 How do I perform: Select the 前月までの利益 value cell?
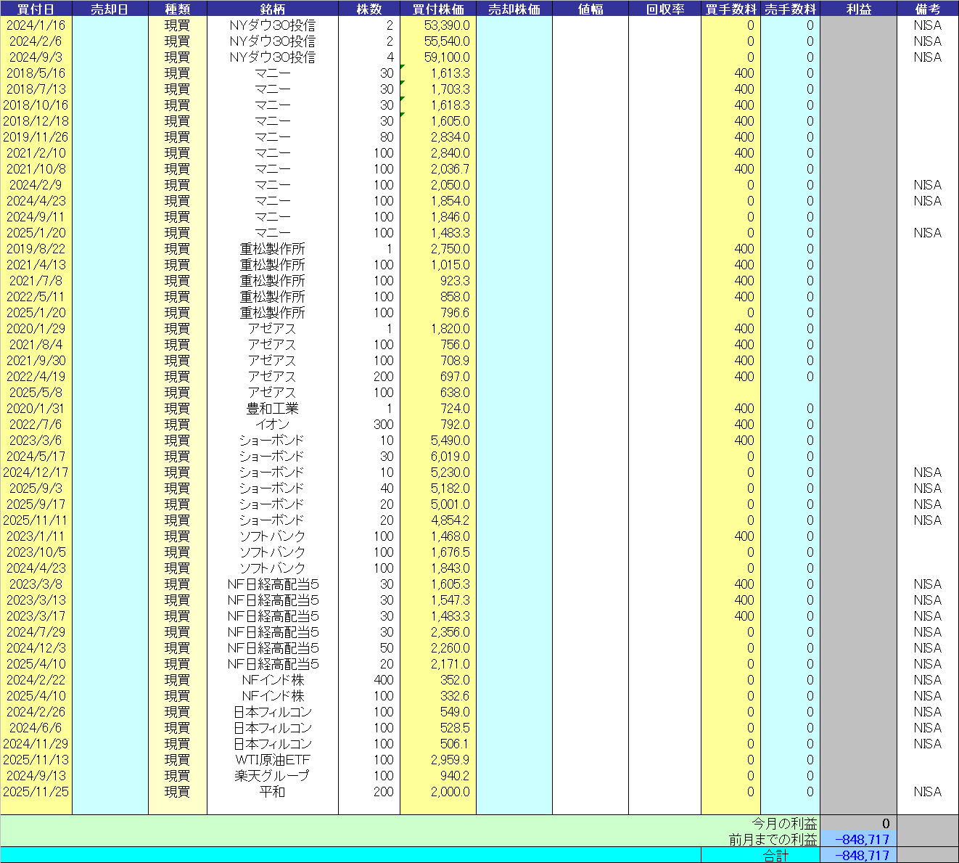coord(858,840)
